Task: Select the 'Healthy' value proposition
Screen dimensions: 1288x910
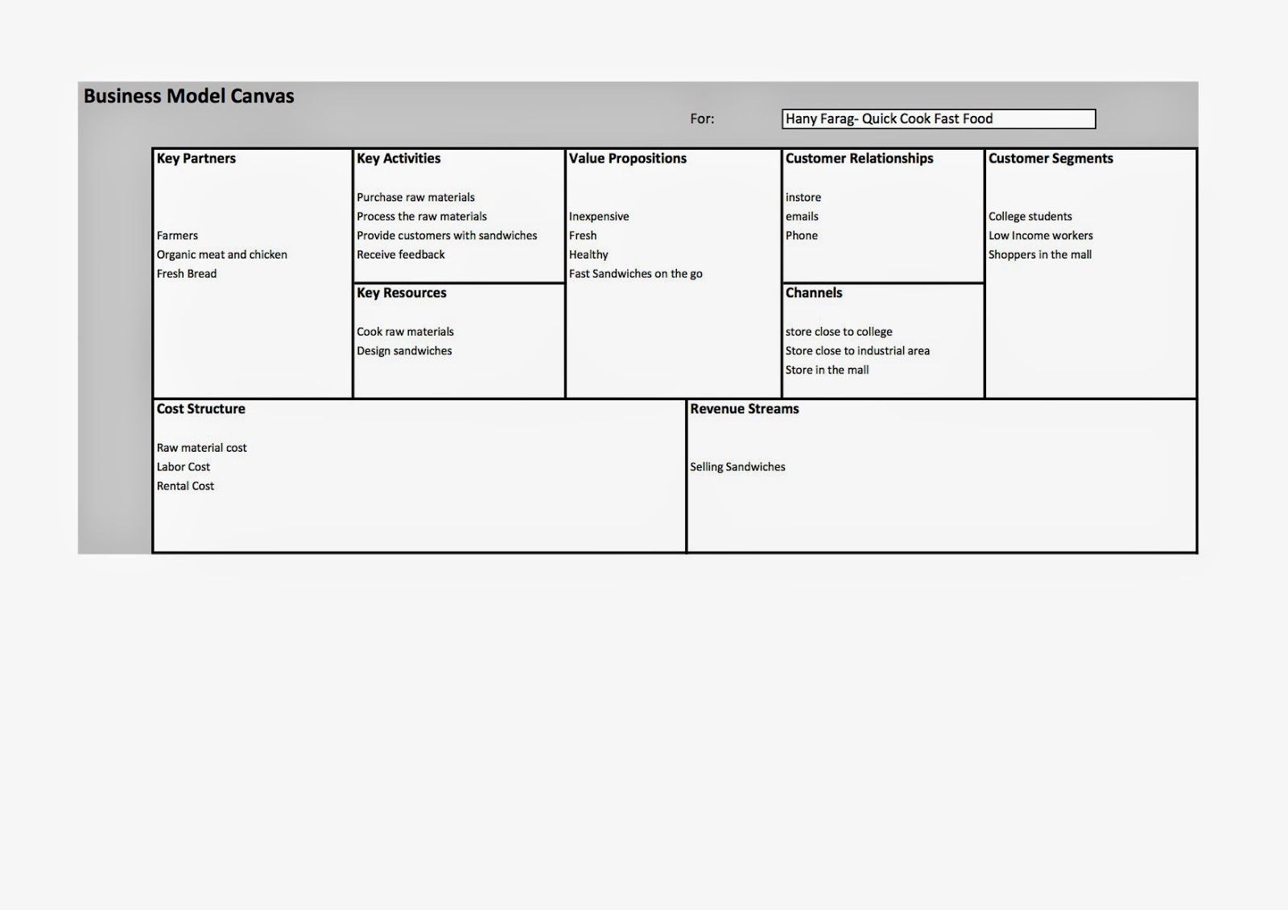Action: [588, 254]
